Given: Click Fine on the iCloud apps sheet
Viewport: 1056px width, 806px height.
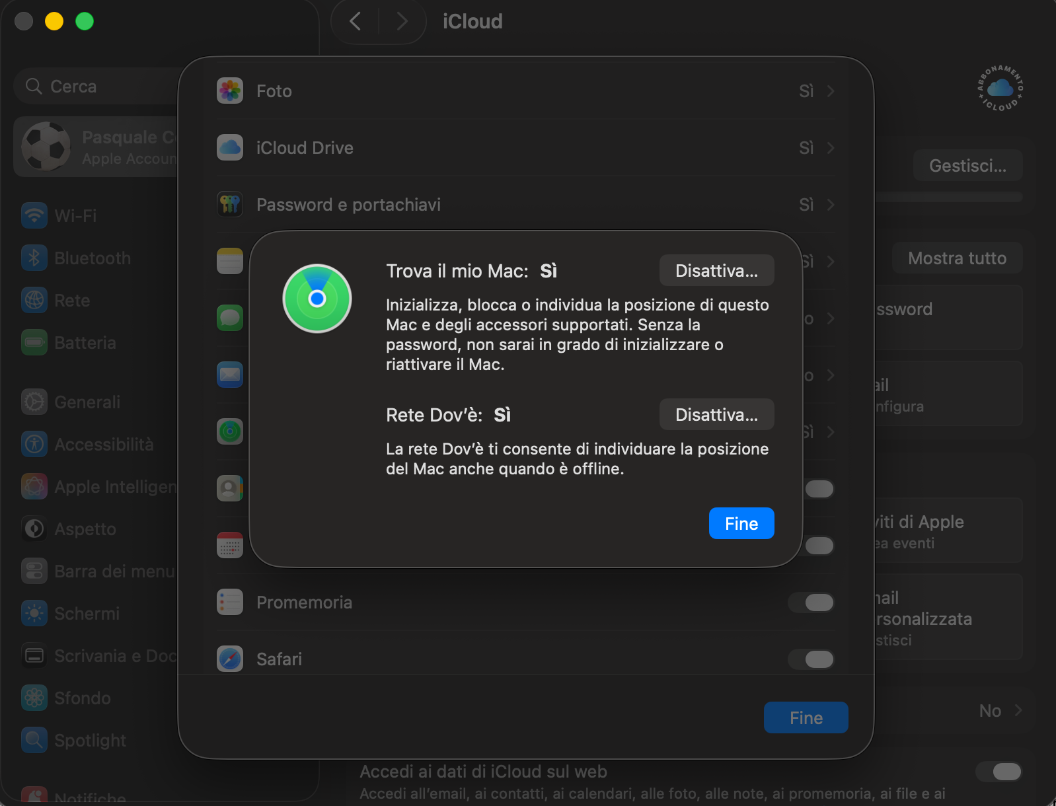Looking at the screenshot, I should pos(806,717).
